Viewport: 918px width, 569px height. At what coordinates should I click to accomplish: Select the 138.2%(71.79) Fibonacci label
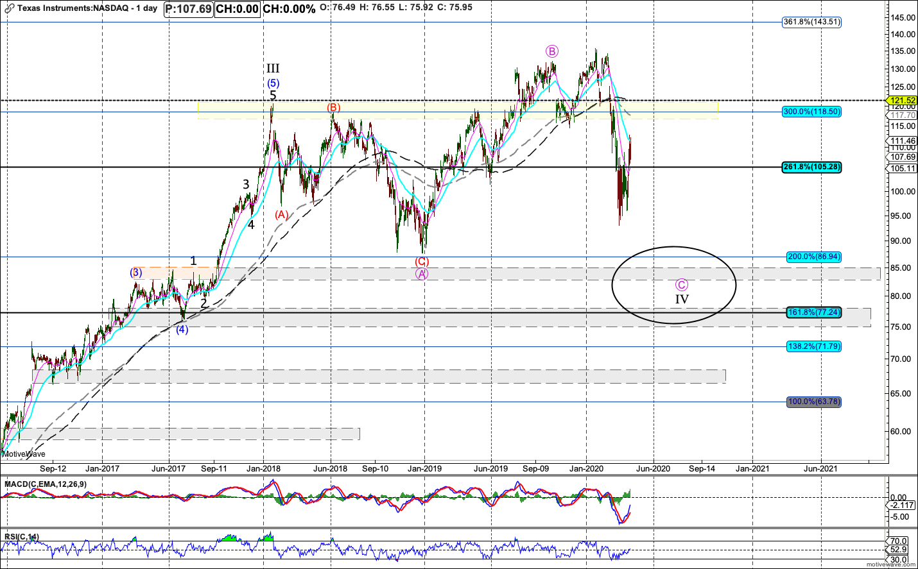click(x=813, y=346)
